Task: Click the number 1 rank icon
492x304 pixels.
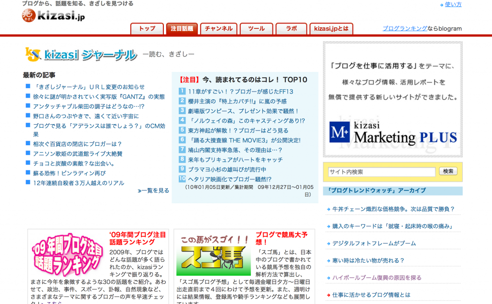Action: [182, 91]
